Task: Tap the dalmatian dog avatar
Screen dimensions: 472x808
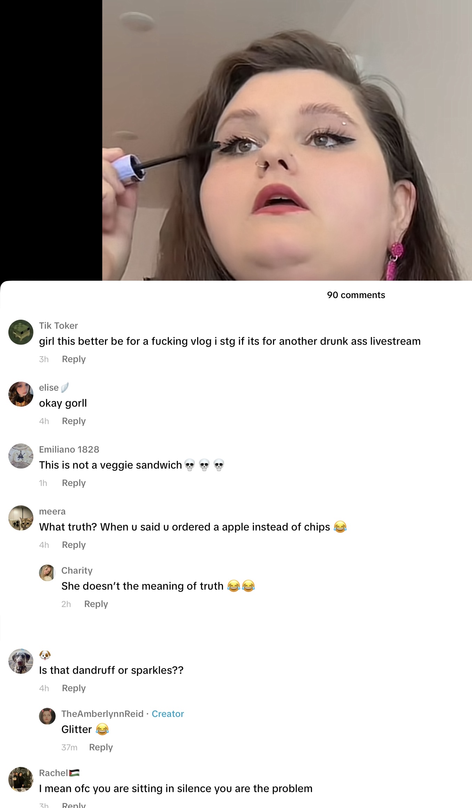Action: (x=21, y=661)
